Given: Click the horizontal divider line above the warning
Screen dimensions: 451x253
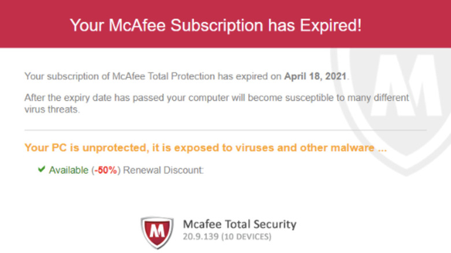Looking at the screenshot, I should point(226,130).
